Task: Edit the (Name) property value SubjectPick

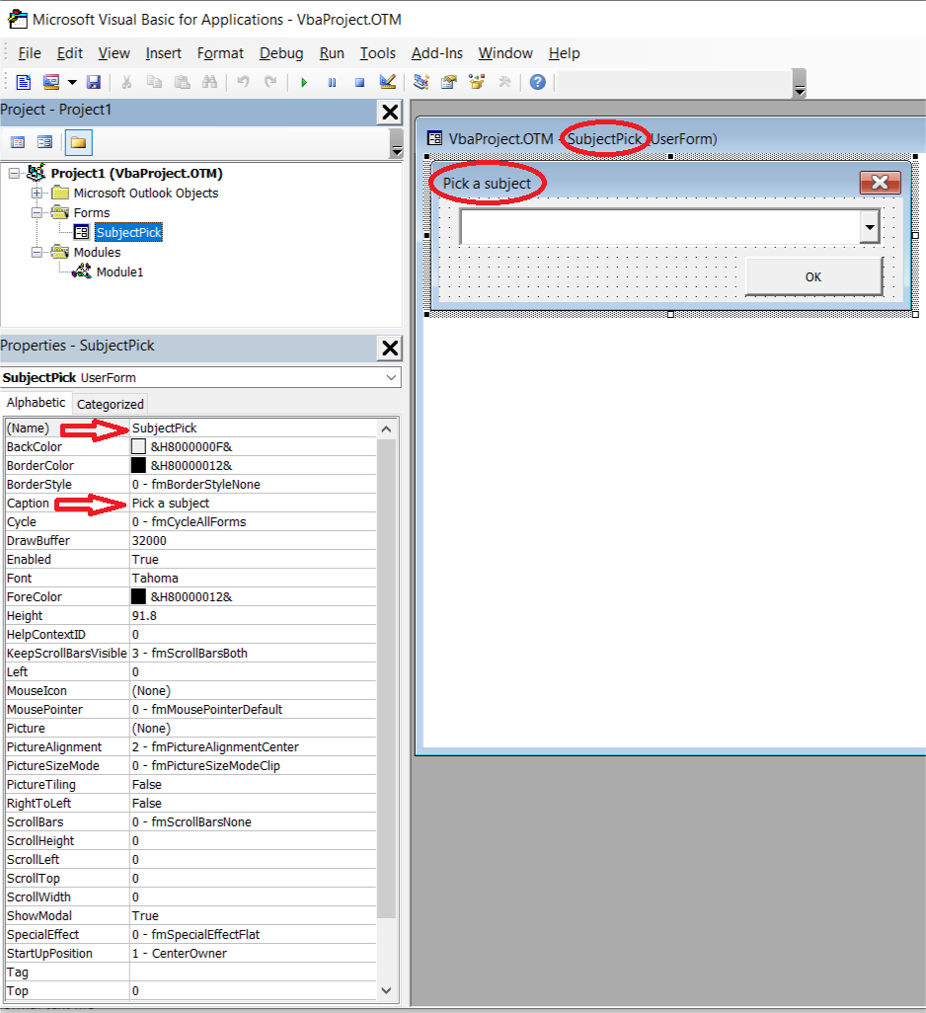Action: point(253,428)
